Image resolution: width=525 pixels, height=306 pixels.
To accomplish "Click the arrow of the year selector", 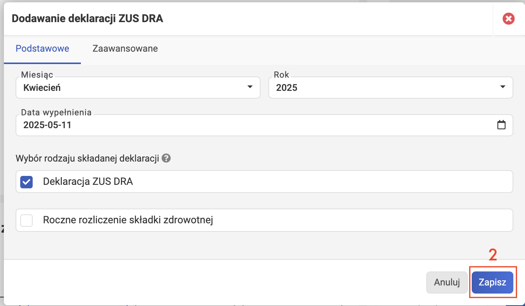I will click(503, 87).
